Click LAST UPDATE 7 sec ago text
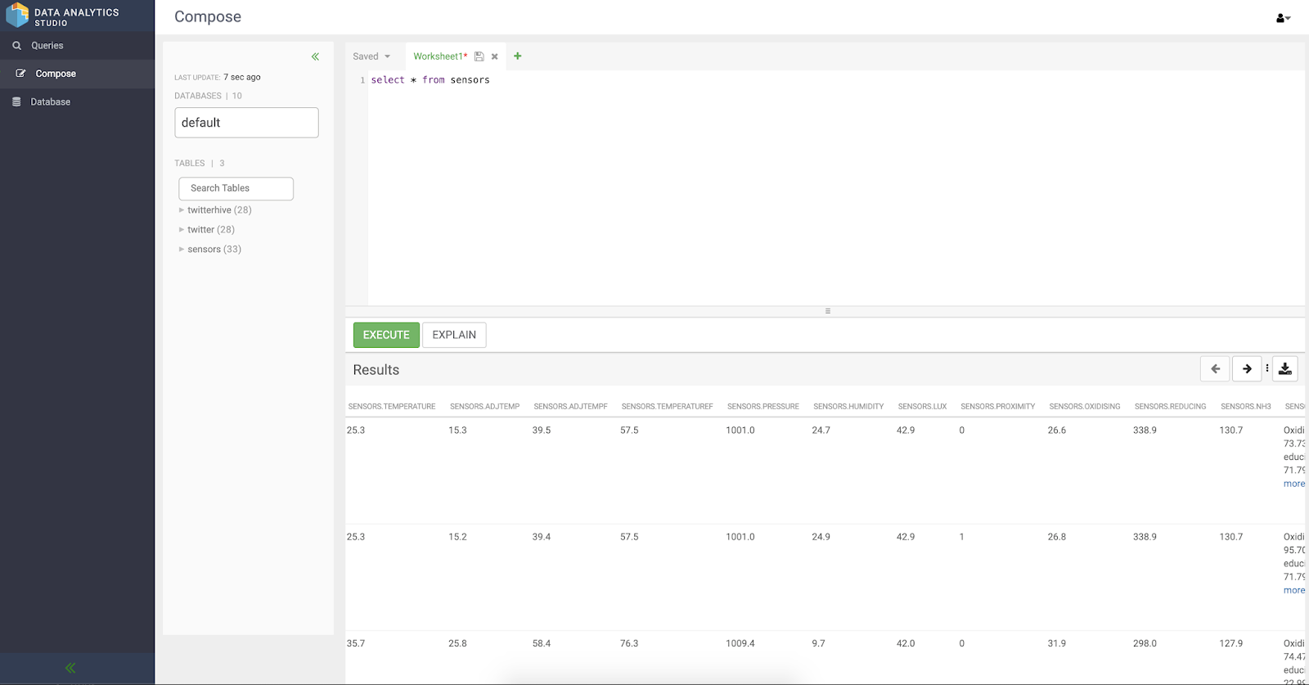This screenshot has width=1309, height=685. [218, 78]
